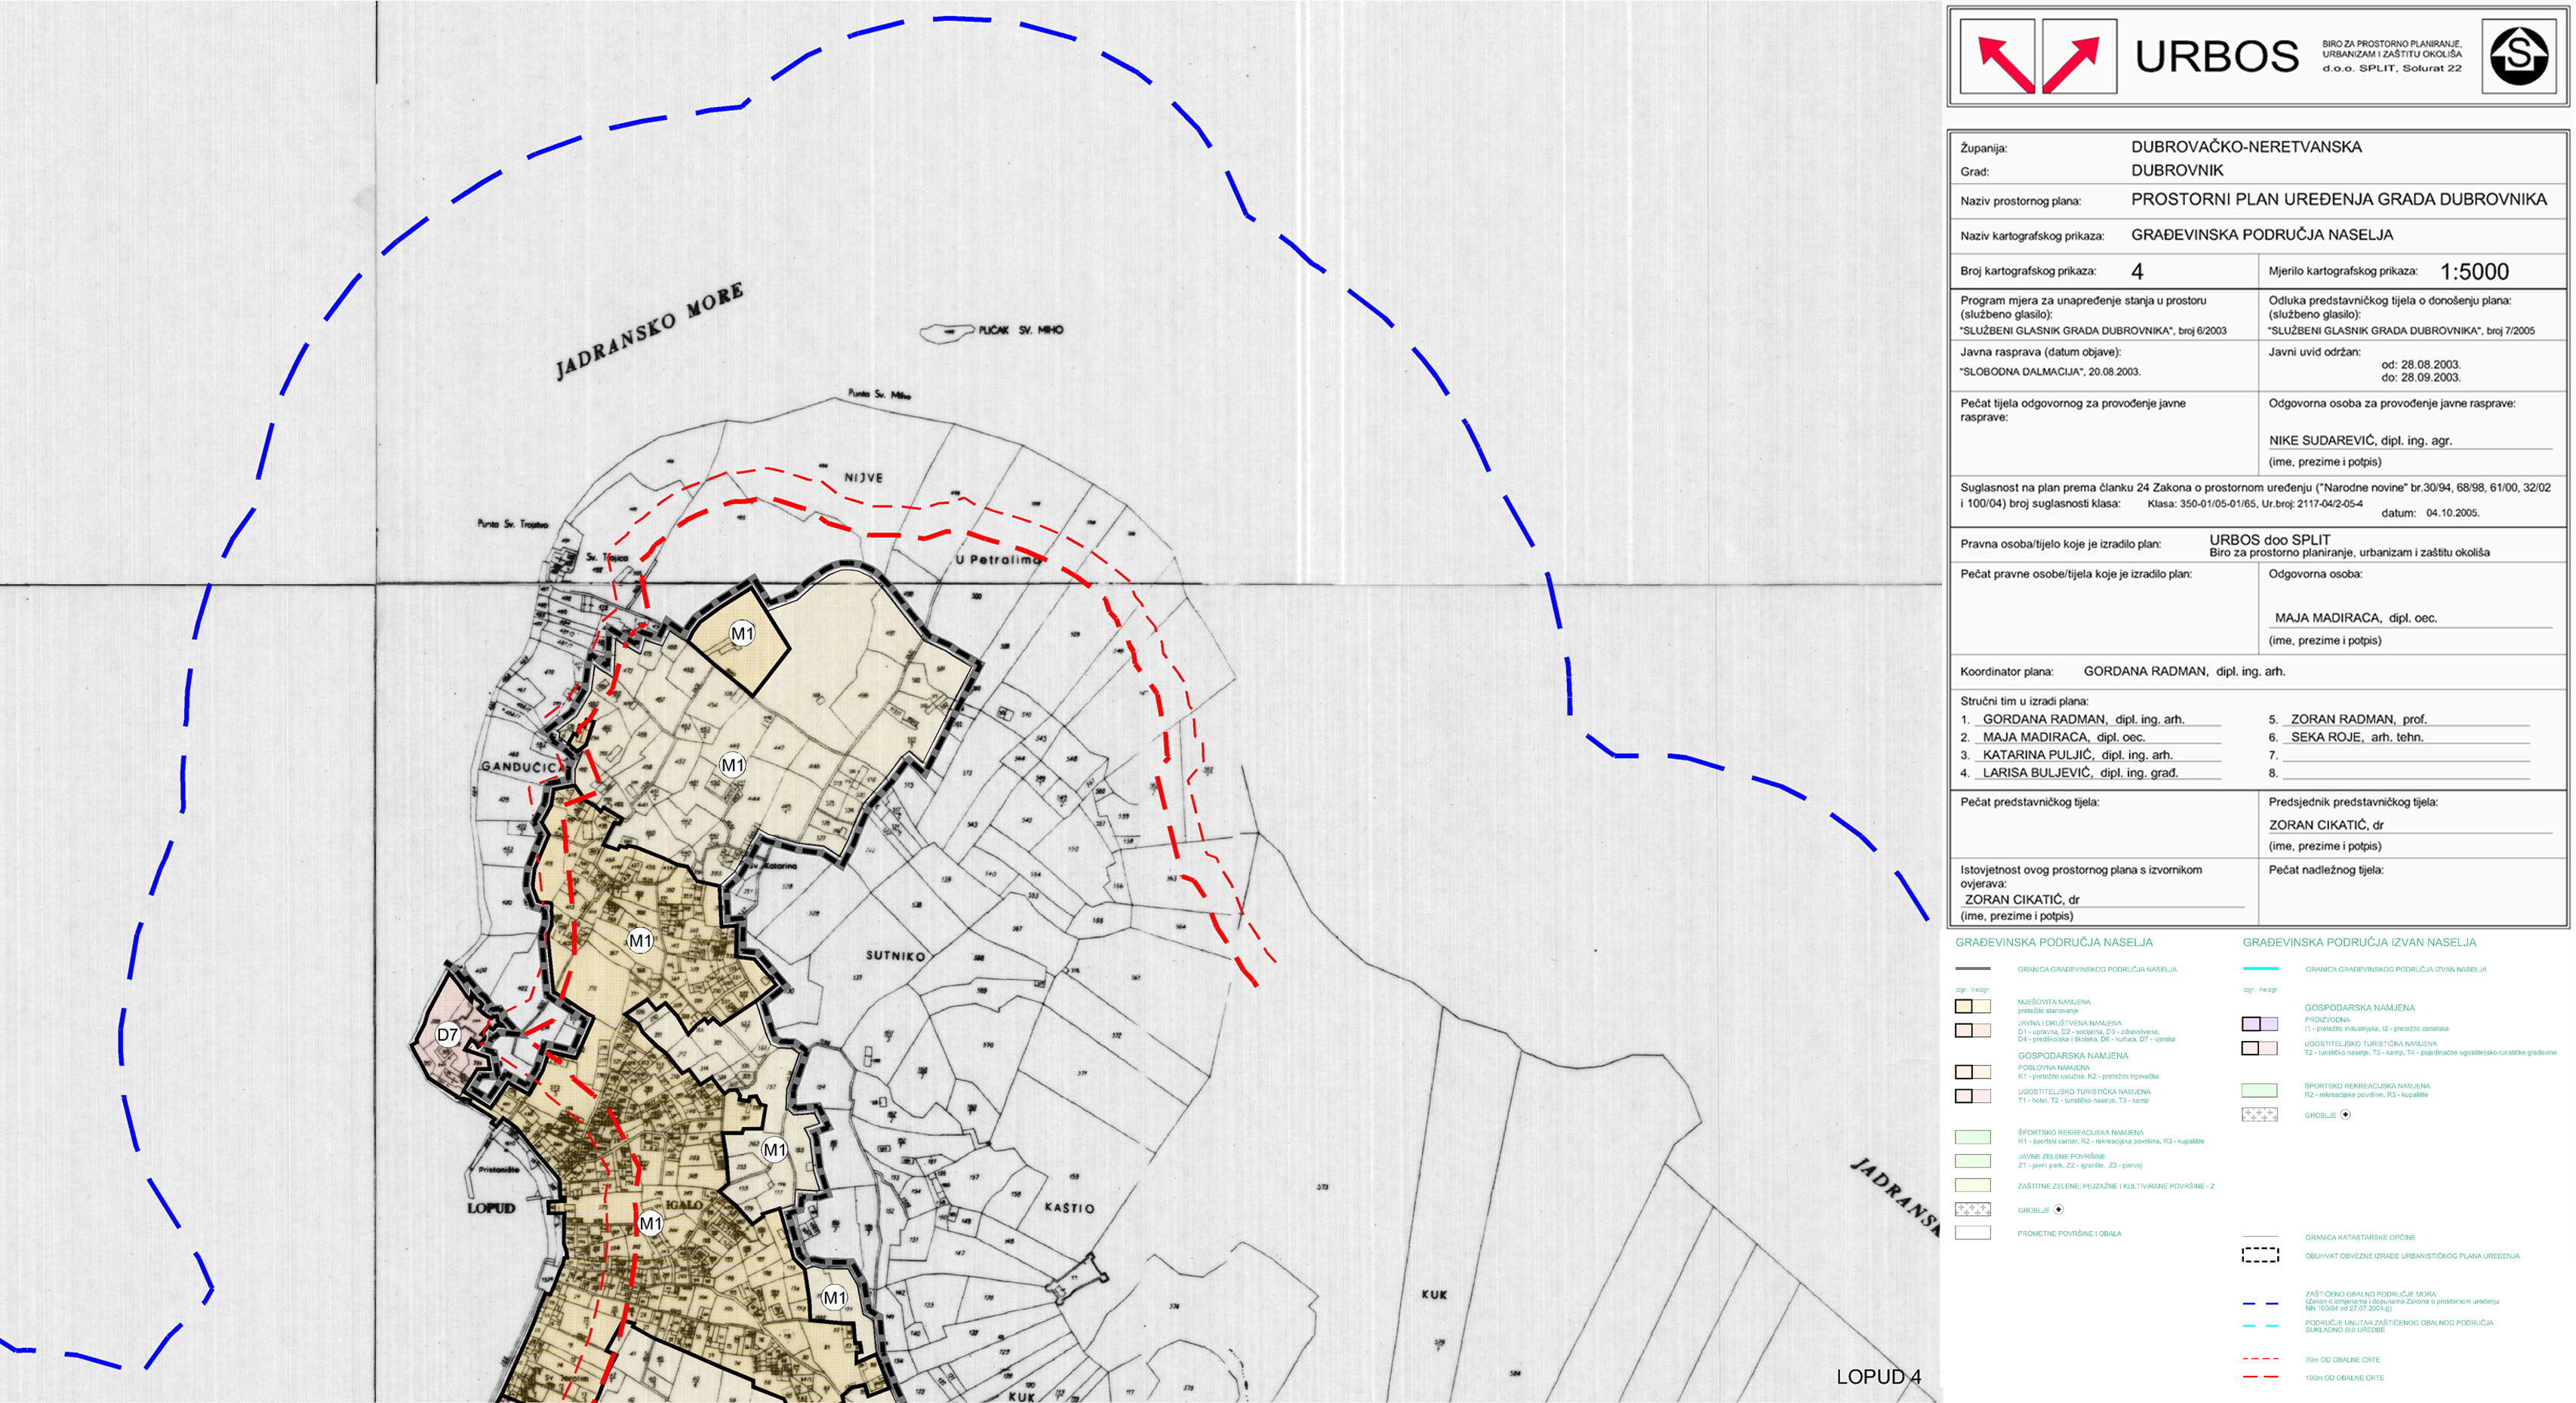This screenshot has width=2576, height=1403.
Task: Click the 100m od obalne crte legend entry
Action: point(2343,1378)
